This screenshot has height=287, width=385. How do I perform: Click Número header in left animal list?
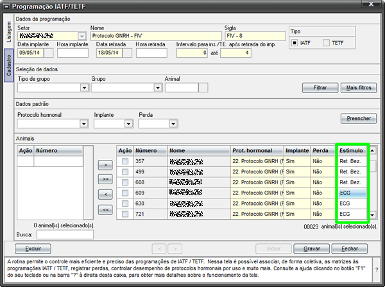pos(58,151)
